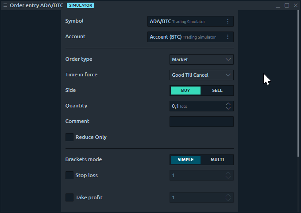Expand the Order type Market dropdown
The width and height of the screenshot is (301, 213).
(201, 59)
